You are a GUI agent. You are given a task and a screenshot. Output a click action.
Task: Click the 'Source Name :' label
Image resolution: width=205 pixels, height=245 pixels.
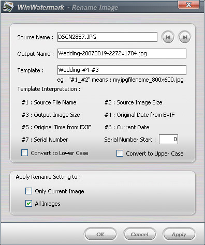point(35,37)
